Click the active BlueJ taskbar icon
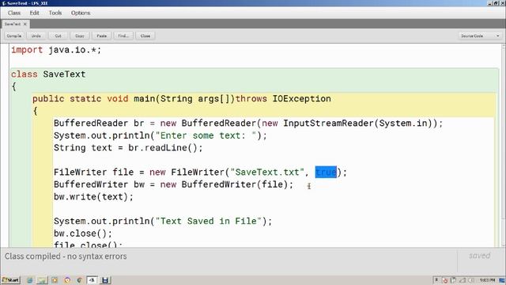506x285 pixels. click(x=92, y=280)
